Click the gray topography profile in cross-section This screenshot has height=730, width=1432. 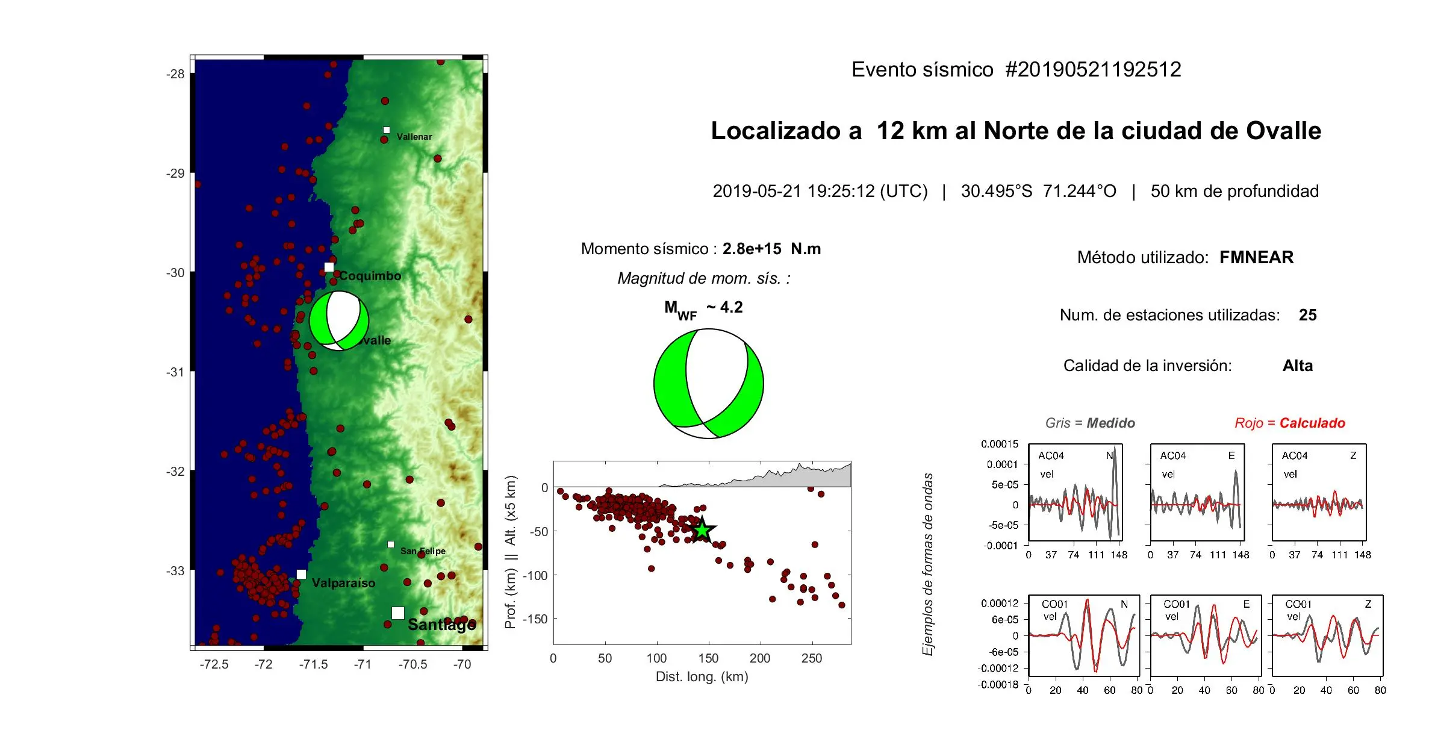coord(783,478)
